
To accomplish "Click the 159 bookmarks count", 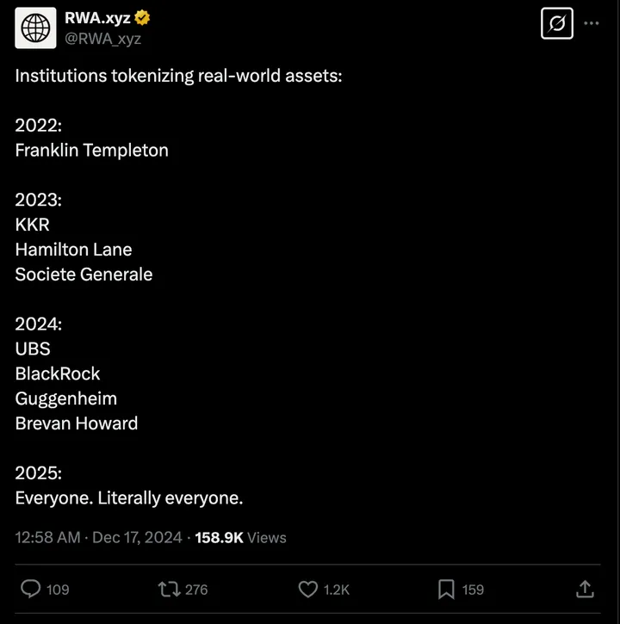I will [473, 590].
